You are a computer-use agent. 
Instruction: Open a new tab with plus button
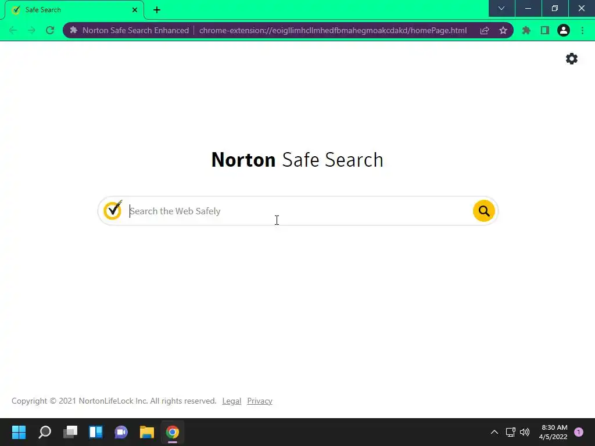click(x=157, y=10)
